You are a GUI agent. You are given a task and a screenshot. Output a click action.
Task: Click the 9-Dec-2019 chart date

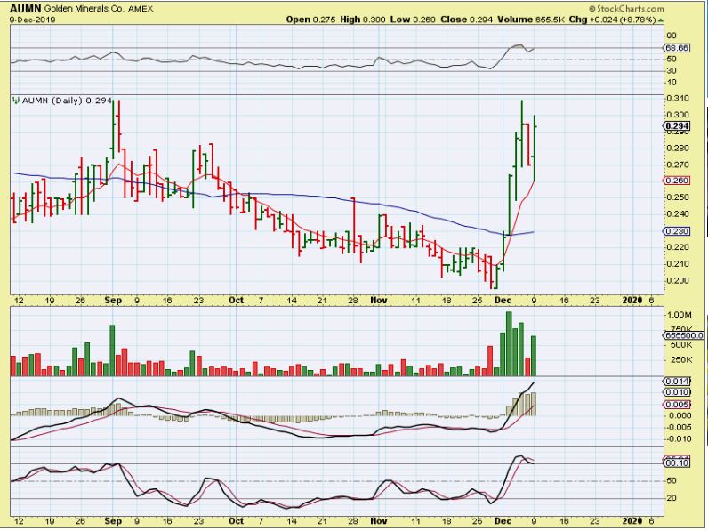coord(33,20)
